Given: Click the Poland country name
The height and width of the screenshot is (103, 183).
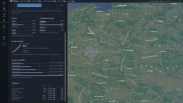Looking at the screenshot, I should 15,1.
